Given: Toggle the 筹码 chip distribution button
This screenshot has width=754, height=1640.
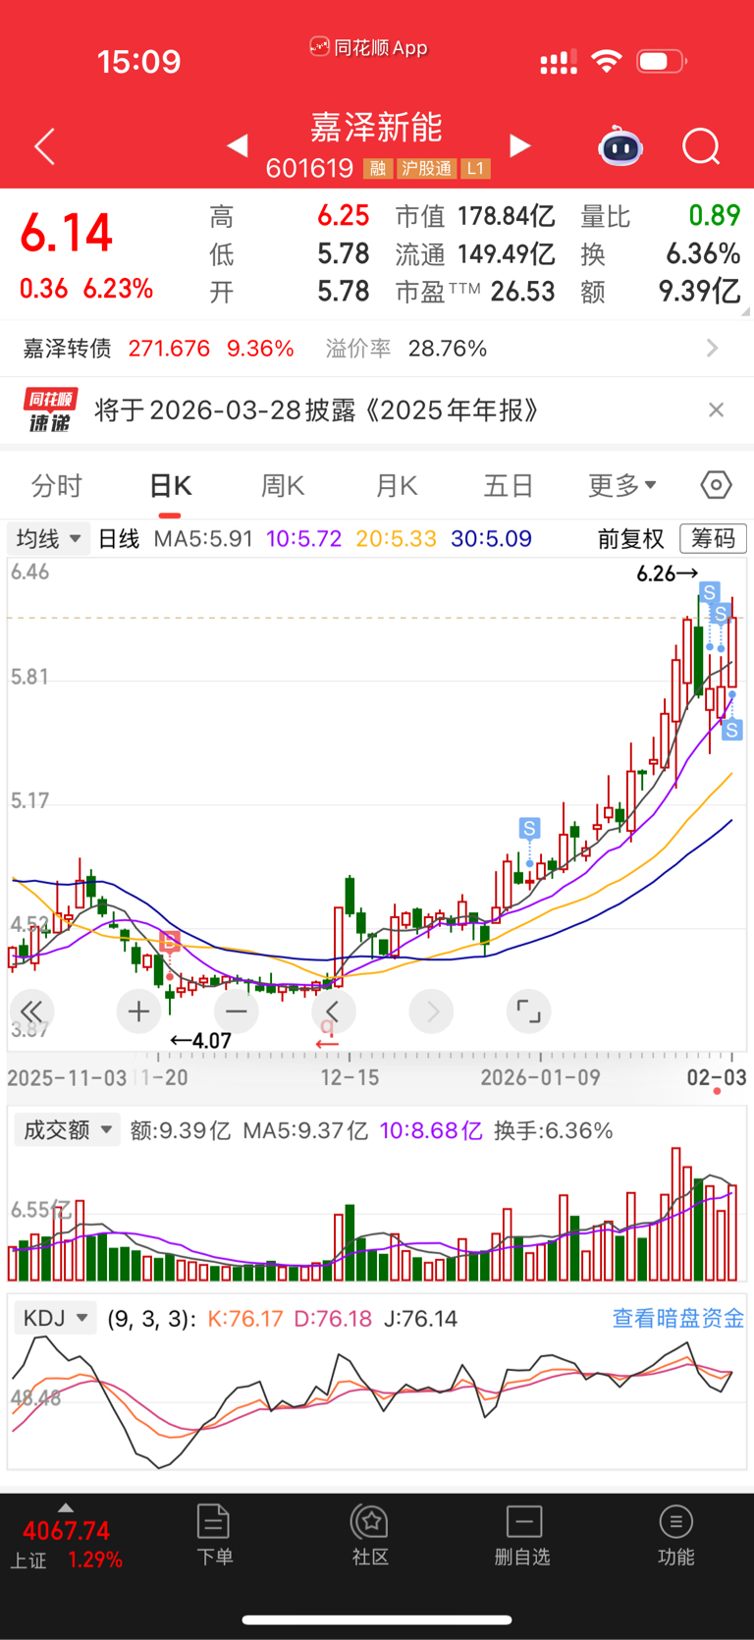Looking at the screenshot, I should (x=714, y=538).
